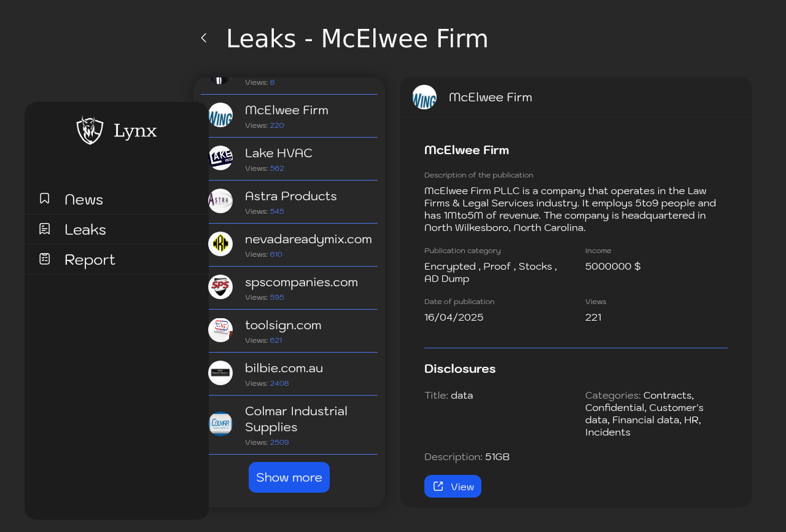Click Views 220 under McElwee Firm
Screen dimensions: 786x532
pyautogui.click(x=265, y=125)
